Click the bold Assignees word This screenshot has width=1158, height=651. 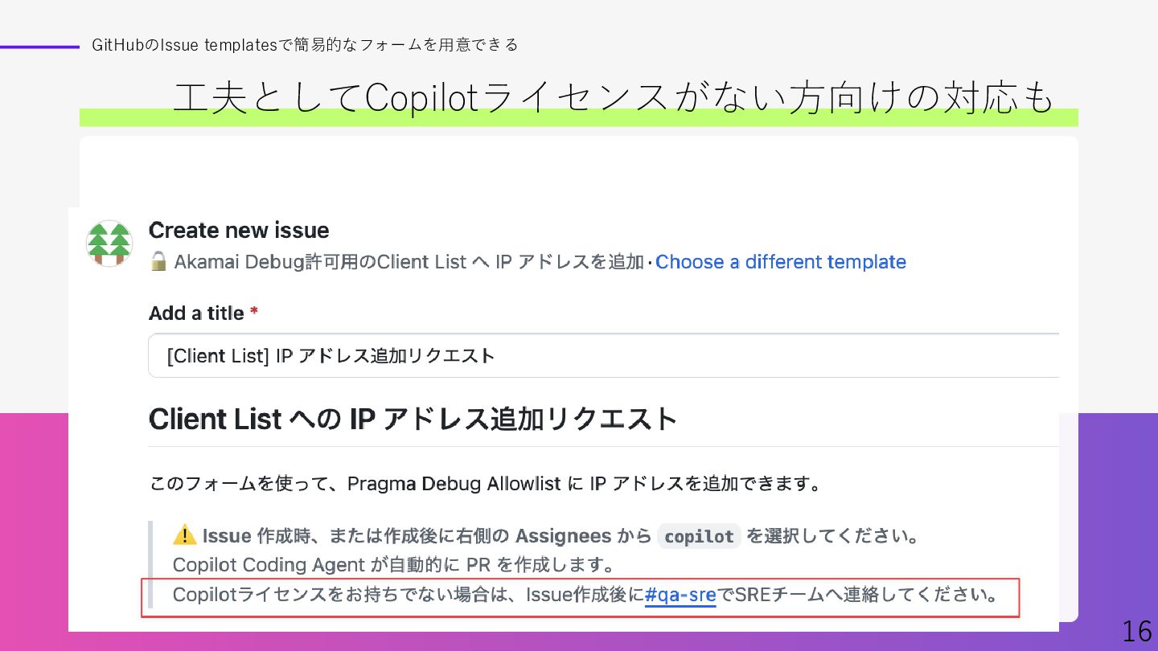[x=563, y=536]
